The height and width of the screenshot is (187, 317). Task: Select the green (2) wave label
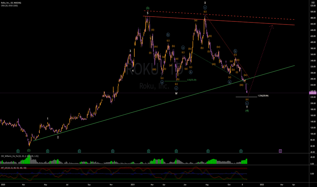(29, 150)
